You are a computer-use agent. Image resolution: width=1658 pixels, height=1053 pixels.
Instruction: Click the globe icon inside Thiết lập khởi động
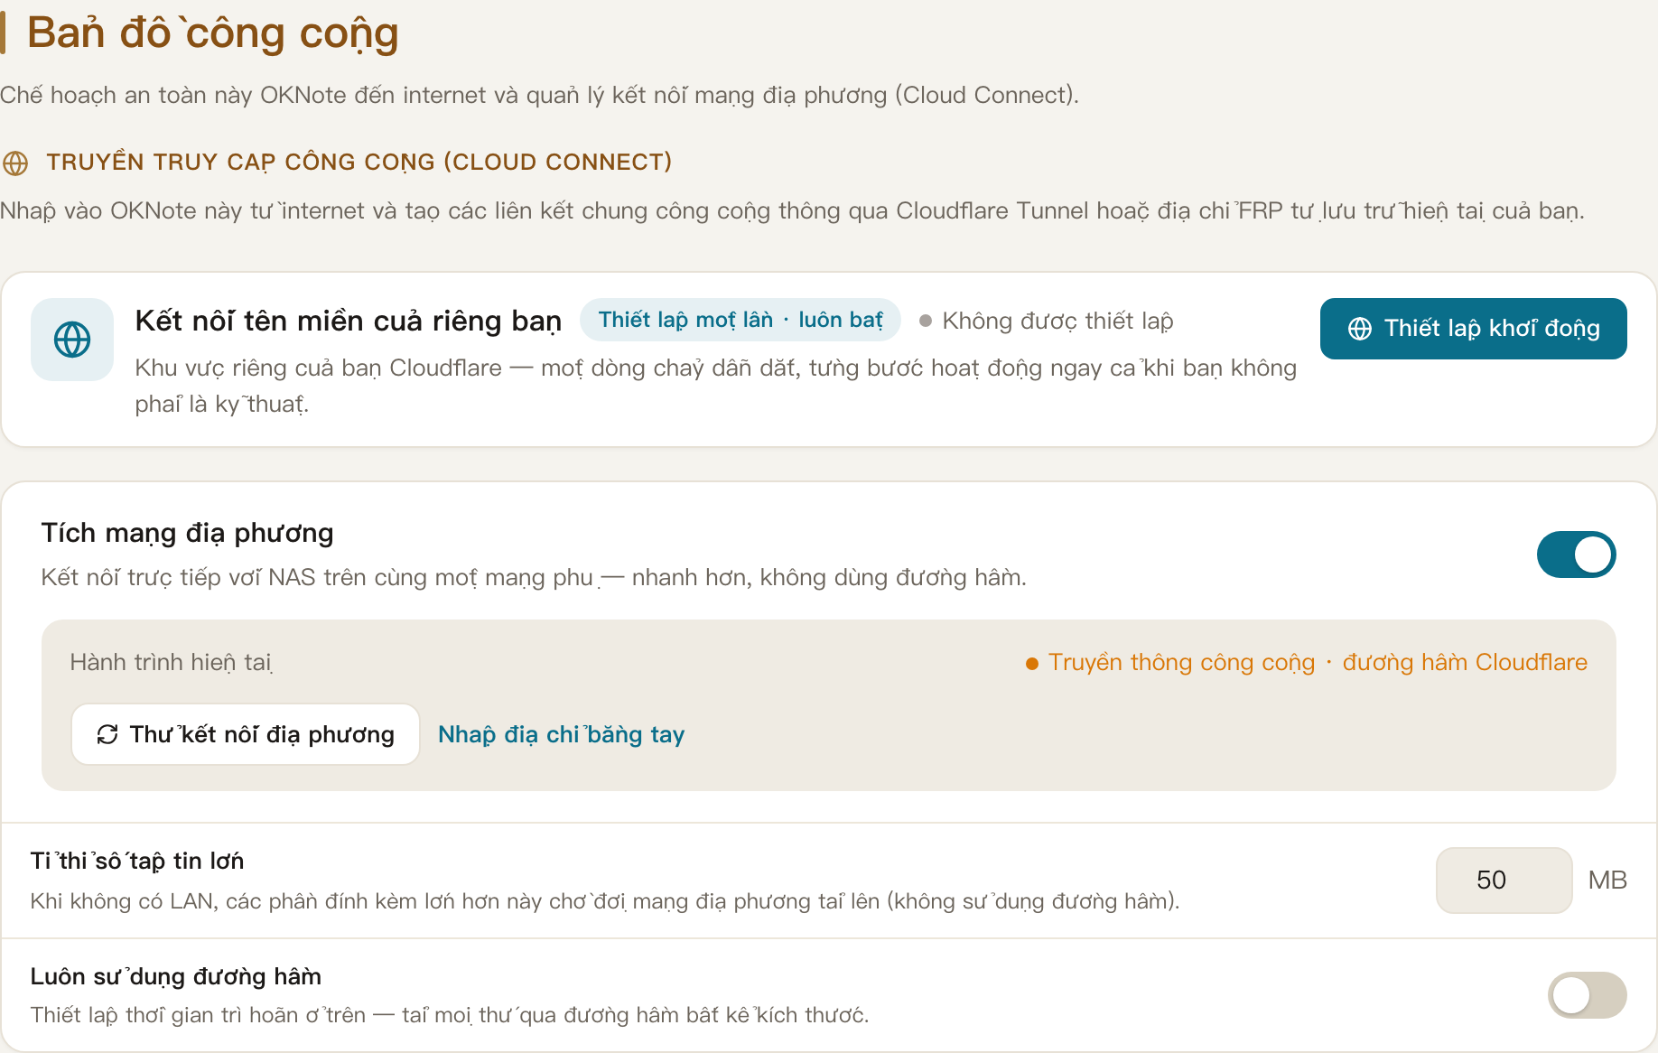tap(1360, 329)
